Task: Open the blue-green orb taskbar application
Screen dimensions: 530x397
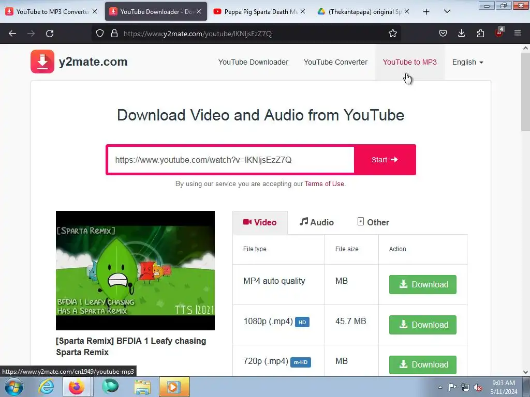Action: [110, 387]
